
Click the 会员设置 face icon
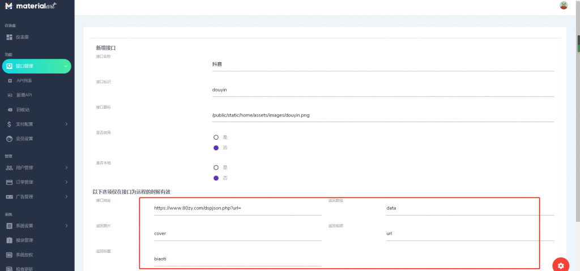pyautogui.click(x=10, y=139)
